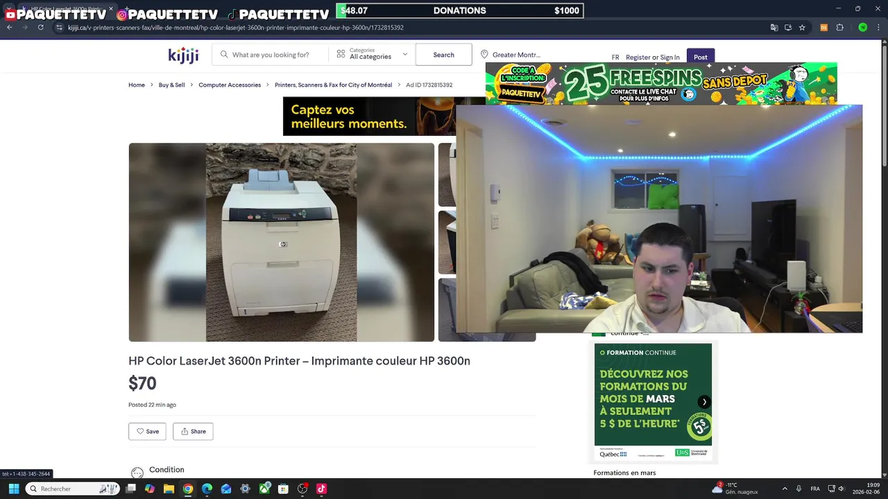Click the Sign In link

[x=669, y=58]
